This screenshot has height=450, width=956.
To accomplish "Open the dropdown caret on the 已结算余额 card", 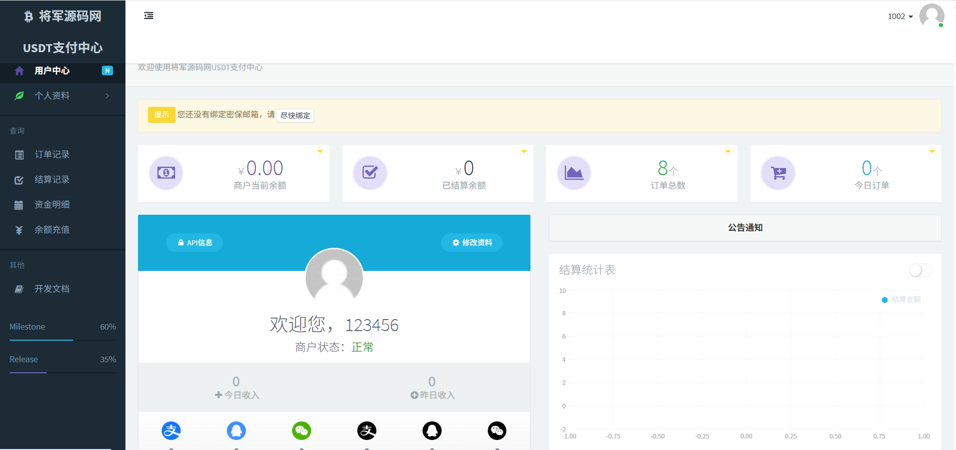I will [x=524, y=152].
